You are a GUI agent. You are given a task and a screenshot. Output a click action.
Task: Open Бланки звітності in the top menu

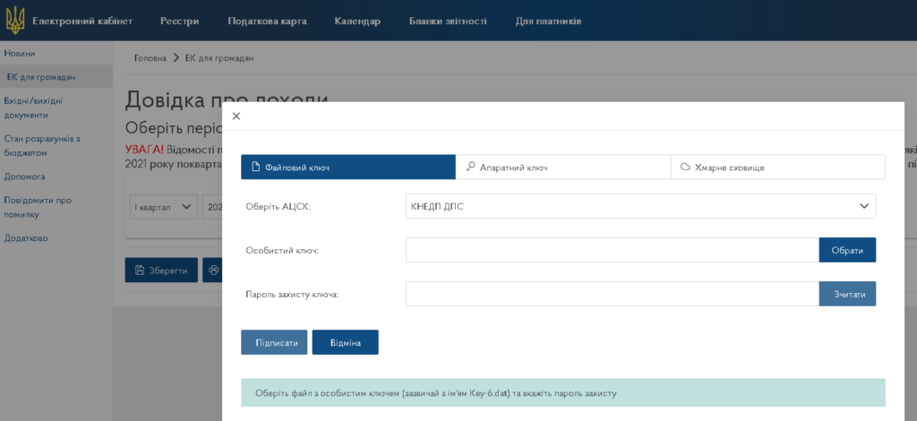click(448, 21)
